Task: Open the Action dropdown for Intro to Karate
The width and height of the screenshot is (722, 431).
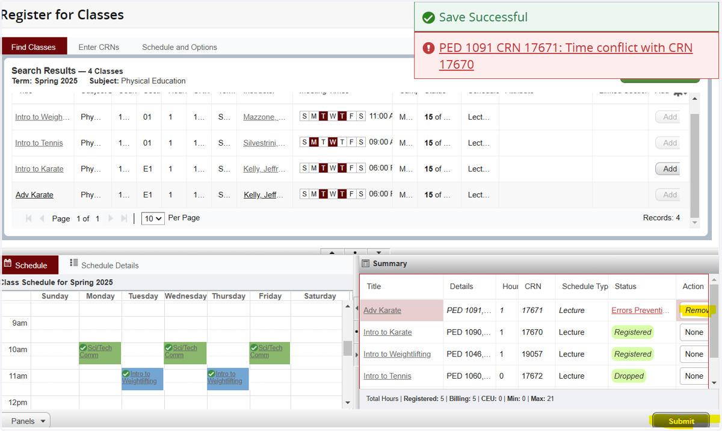Action: (x=694, y=332)
